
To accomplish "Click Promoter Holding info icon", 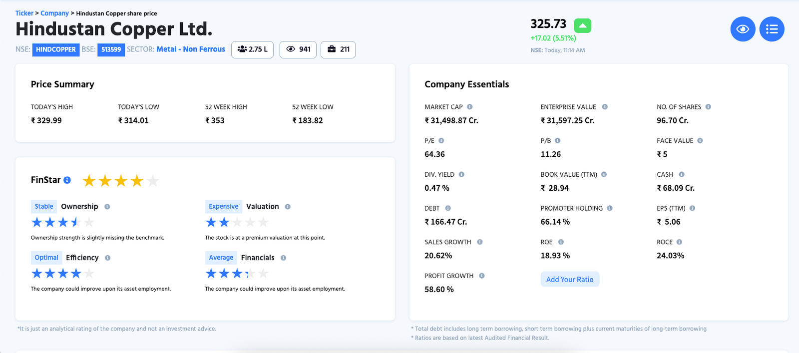I will [x=610, y=208].
